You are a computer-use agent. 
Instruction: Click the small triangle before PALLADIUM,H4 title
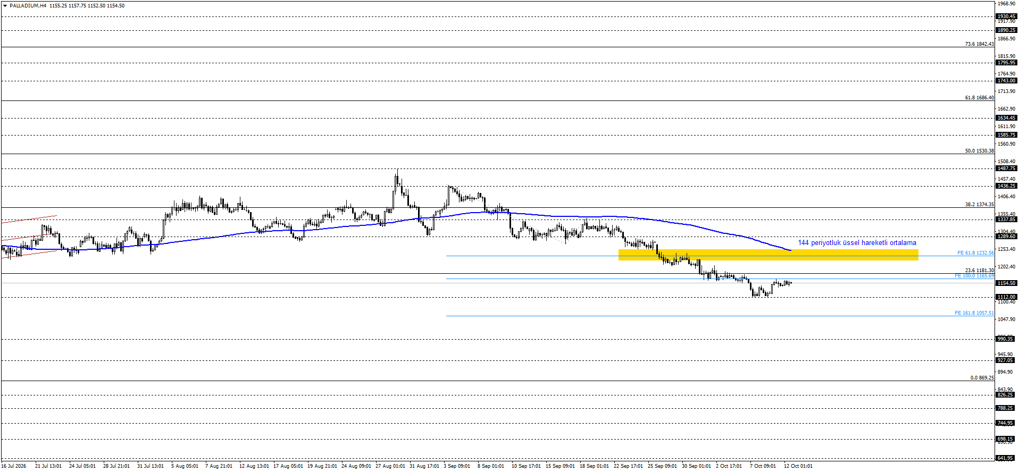click(5, 6)
